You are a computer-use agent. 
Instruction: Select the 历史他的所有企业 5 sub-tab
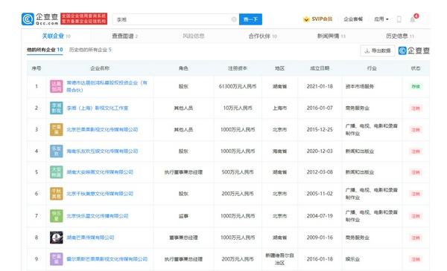click(90, 50)
